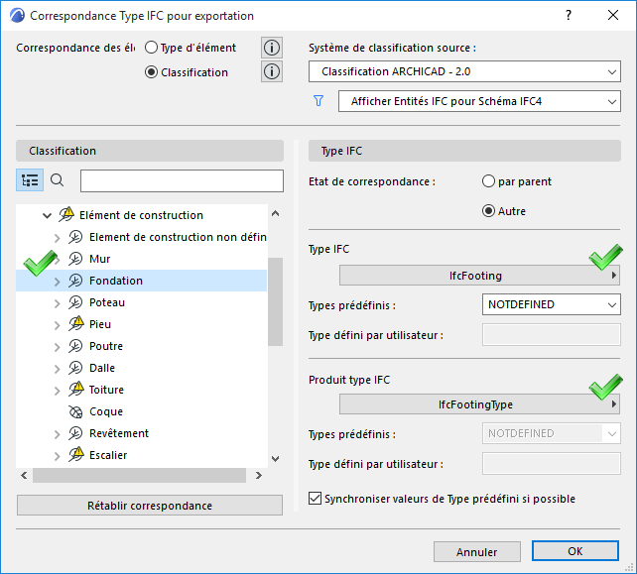Click the warning icon beside Pieu

(x=76, y=324)
